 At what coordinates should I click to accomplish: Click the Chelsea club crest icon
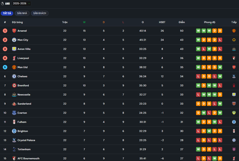click(14, 77)
